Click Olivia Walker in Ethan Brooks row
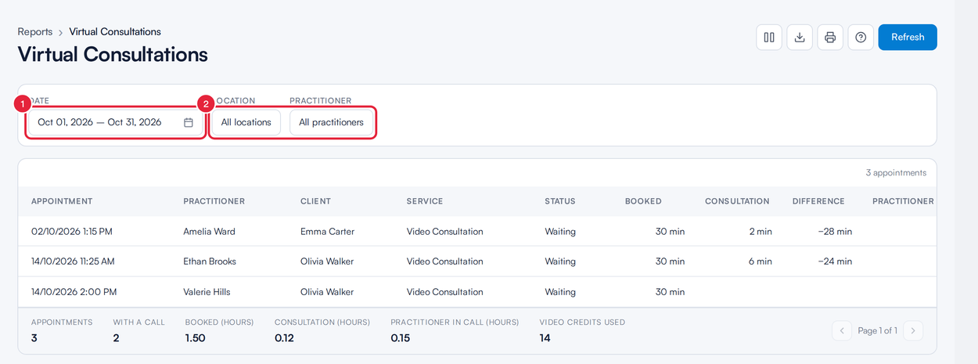Screen dimensions: 978x364 tap(327, 261)
